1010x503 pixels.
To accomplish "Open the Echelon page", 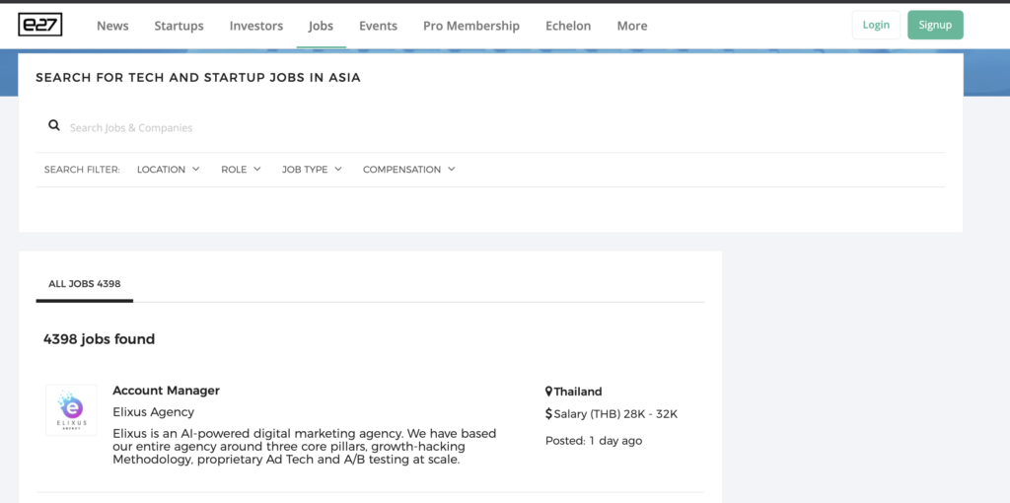I will (568, 26).
